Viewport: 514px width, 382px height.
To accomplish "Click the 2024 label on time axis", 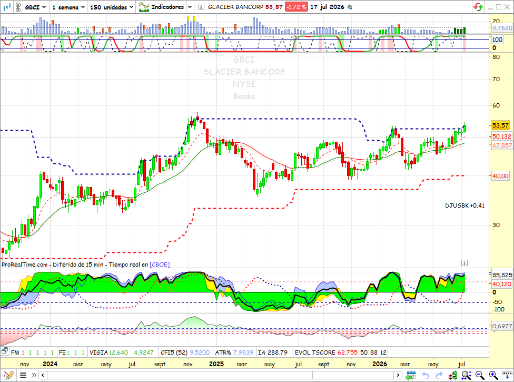I will click(x=50, y=364).
